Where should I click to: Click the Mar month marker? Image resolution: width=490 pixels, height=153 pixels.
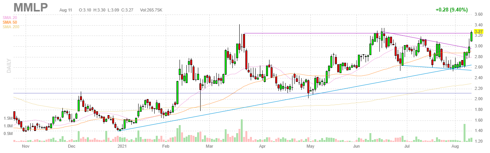tap(209, 146)
